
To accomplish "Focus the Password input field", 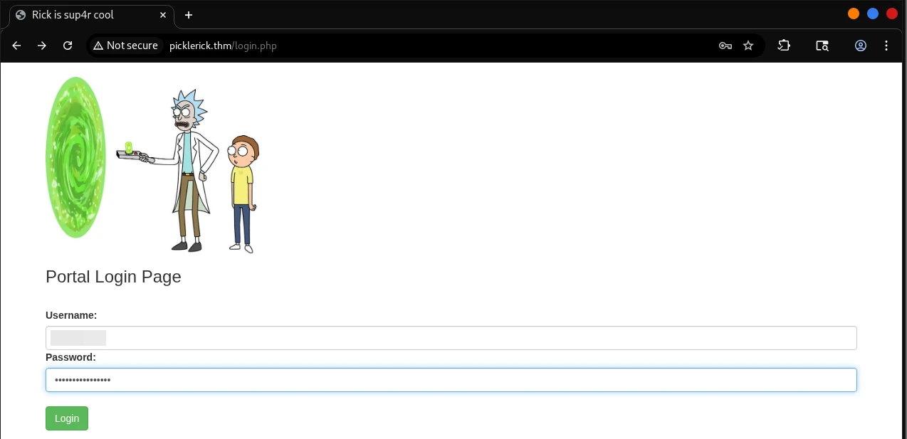I will coord(451,380).
